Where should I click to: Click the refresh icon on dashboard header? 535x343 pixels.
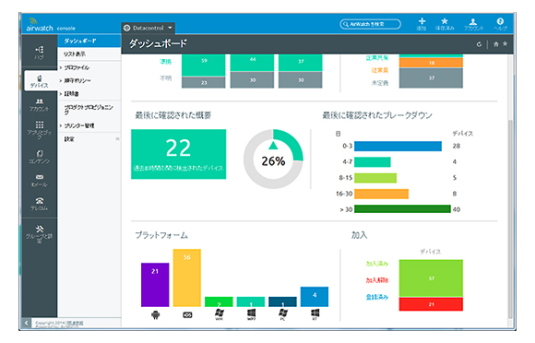coord(479,44)
